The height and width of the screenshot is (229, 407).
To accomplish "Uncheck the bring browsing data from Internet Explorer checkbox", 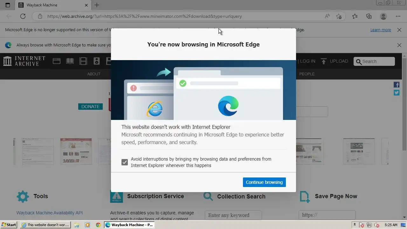I will pyautogui.click(x=125, y=162).
